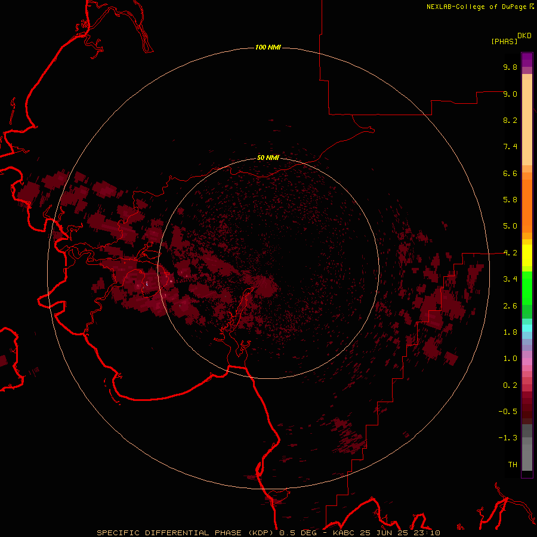This screenshot has height=537, width=537.
Task: Click the bright green band of the scale
Action: pyautogui.click(x=527, y=288)
